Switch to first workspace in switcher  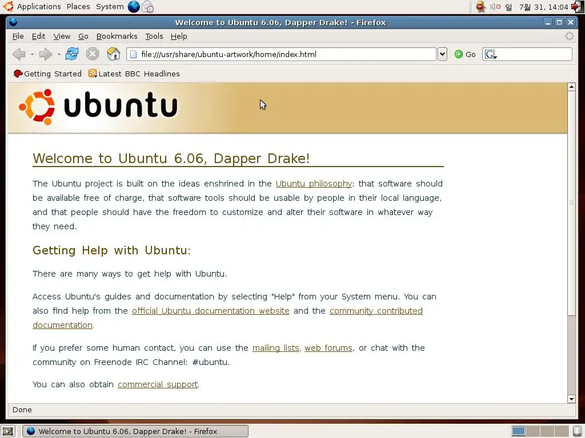pyautogui.click(x=519, y=431)
